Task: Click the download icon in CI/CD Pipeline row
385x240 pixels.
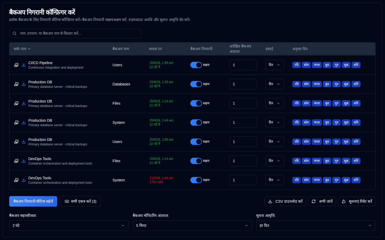Action: point(24,65)
